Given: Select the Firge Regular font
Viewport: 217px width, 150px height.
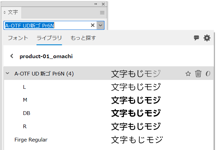Looking at the screenshot, I should [x=31, y=139].
